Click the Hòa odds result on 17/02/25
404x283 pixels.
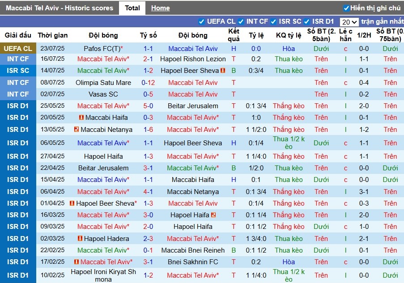pos(289,262)
